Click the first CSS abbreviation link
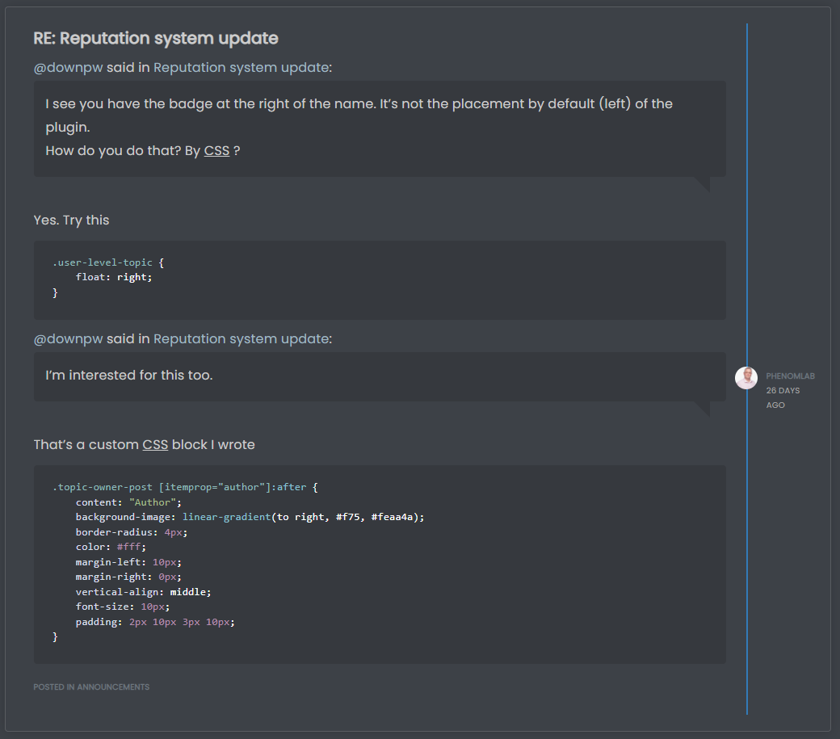 point(216,151)
